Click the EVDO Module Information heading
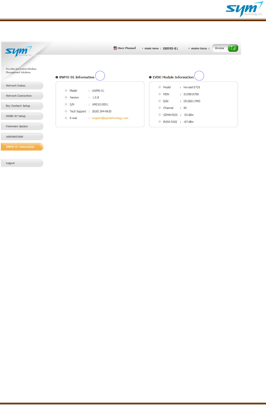Viewport: 266px width, 405px height. click(173, 77)
